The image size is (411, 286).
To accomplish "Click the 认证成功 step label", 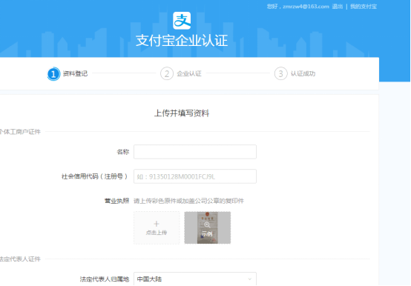I will point(303,74).
